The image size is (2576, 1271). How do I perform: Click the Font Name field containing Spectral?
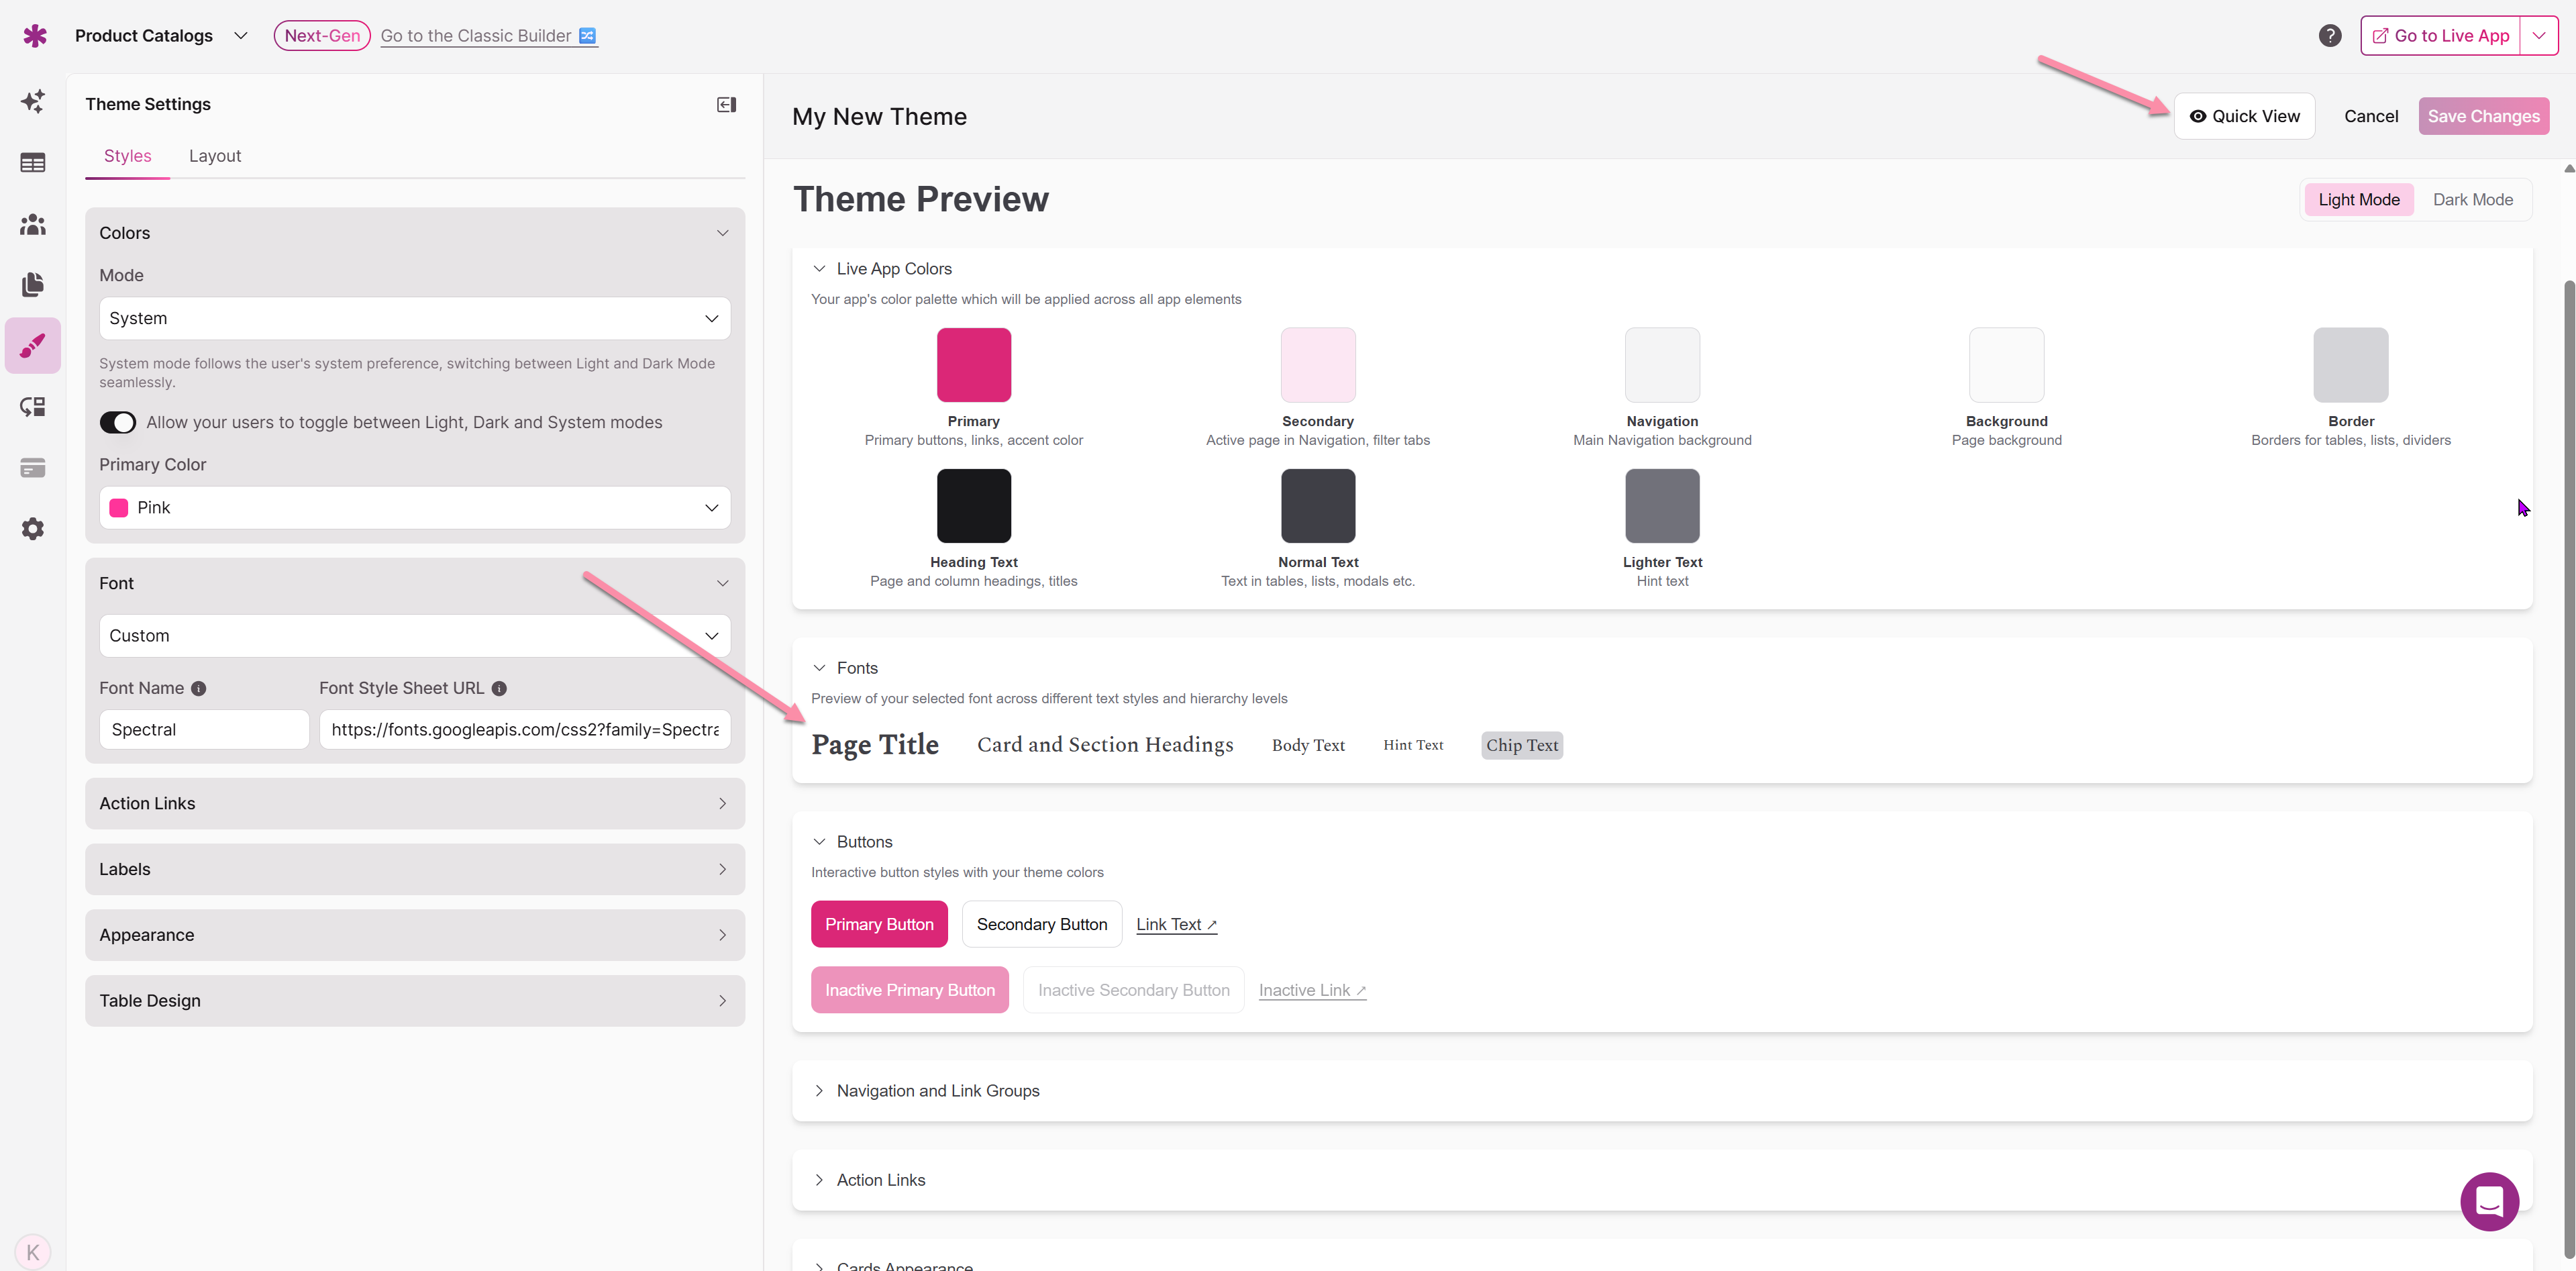pos(204,729)
